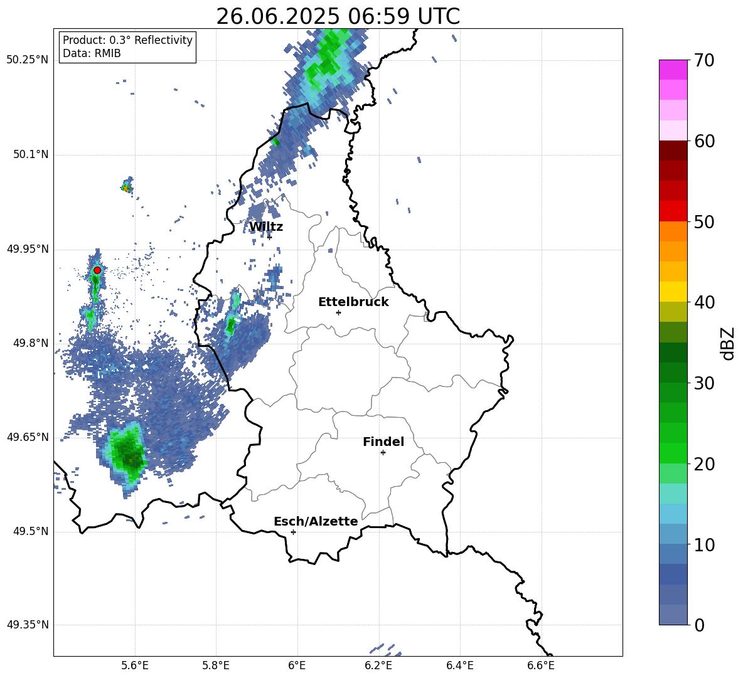Click the Ettelbruck station cross marker

click(338, 312)
